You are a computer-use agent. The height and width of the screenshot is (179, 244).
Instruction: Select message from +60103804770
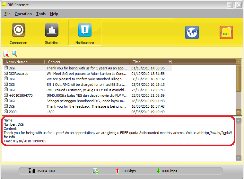coord(21,95)
